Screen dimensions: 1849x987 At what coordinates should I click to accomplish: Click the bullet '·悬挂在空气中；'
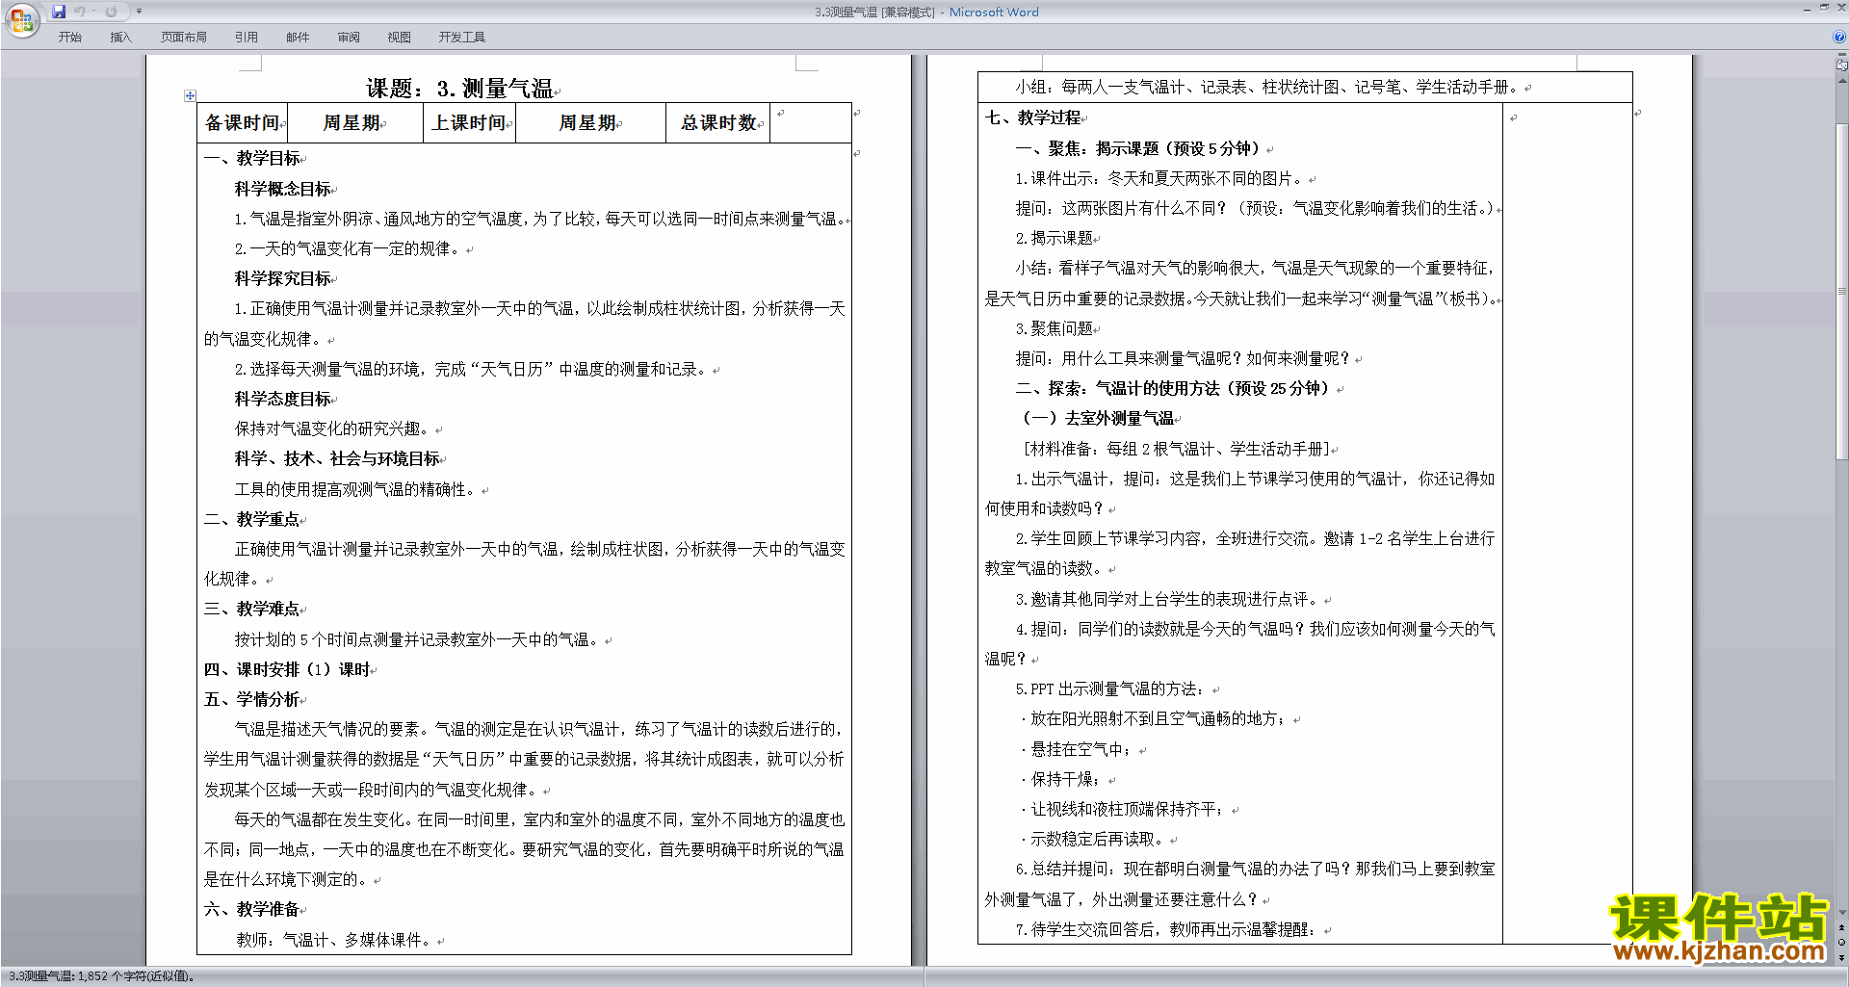point(1076,749)
